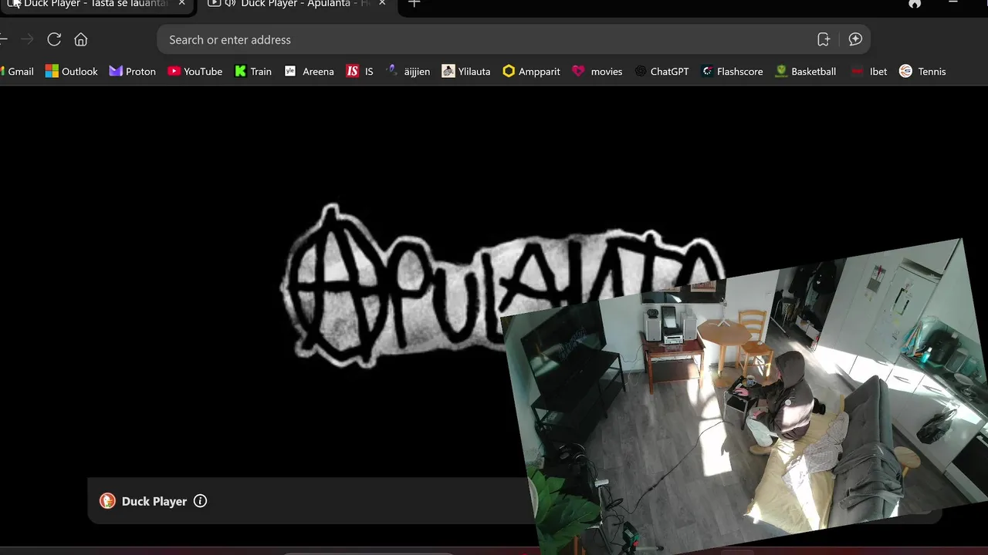
Task: Open the Ampparit bookmark
Action: click(x=531, y=71)
